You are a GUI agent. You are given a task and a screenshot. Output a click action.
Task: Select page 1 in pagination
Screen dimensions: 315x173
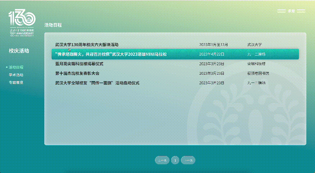coord(175,160)
